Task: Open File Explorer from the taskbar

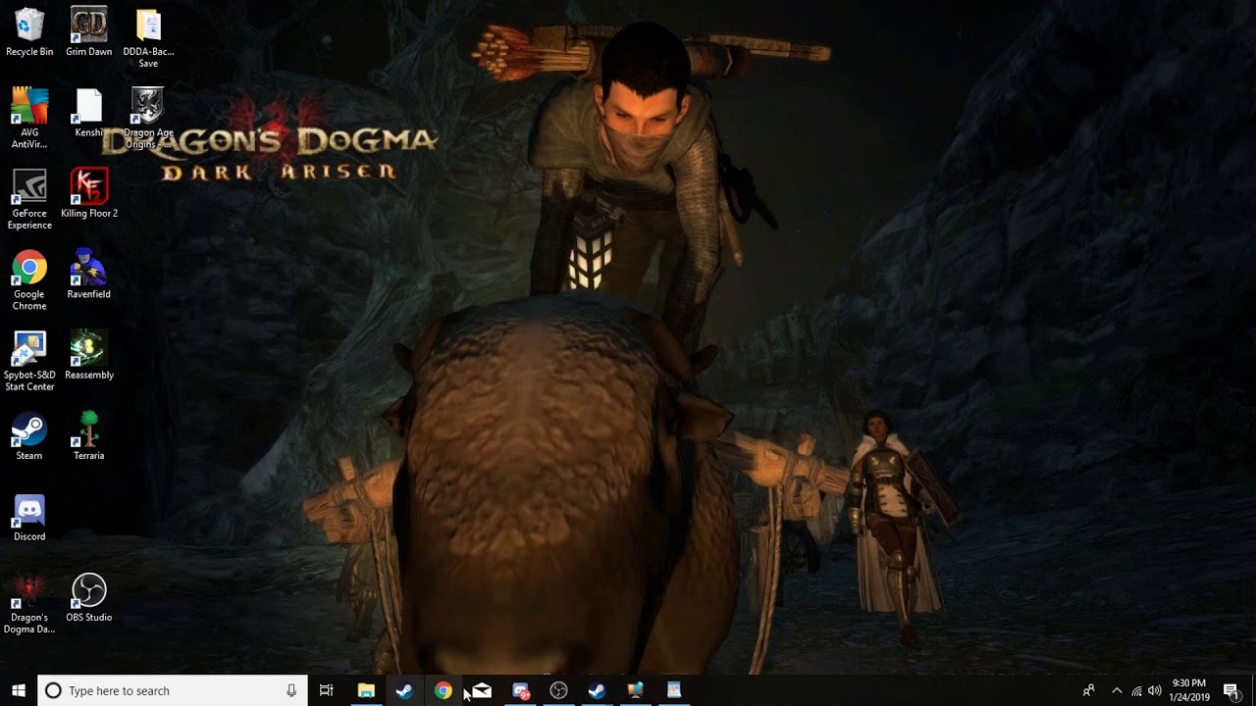Action: pyautogui.click(x=366, y=690)
